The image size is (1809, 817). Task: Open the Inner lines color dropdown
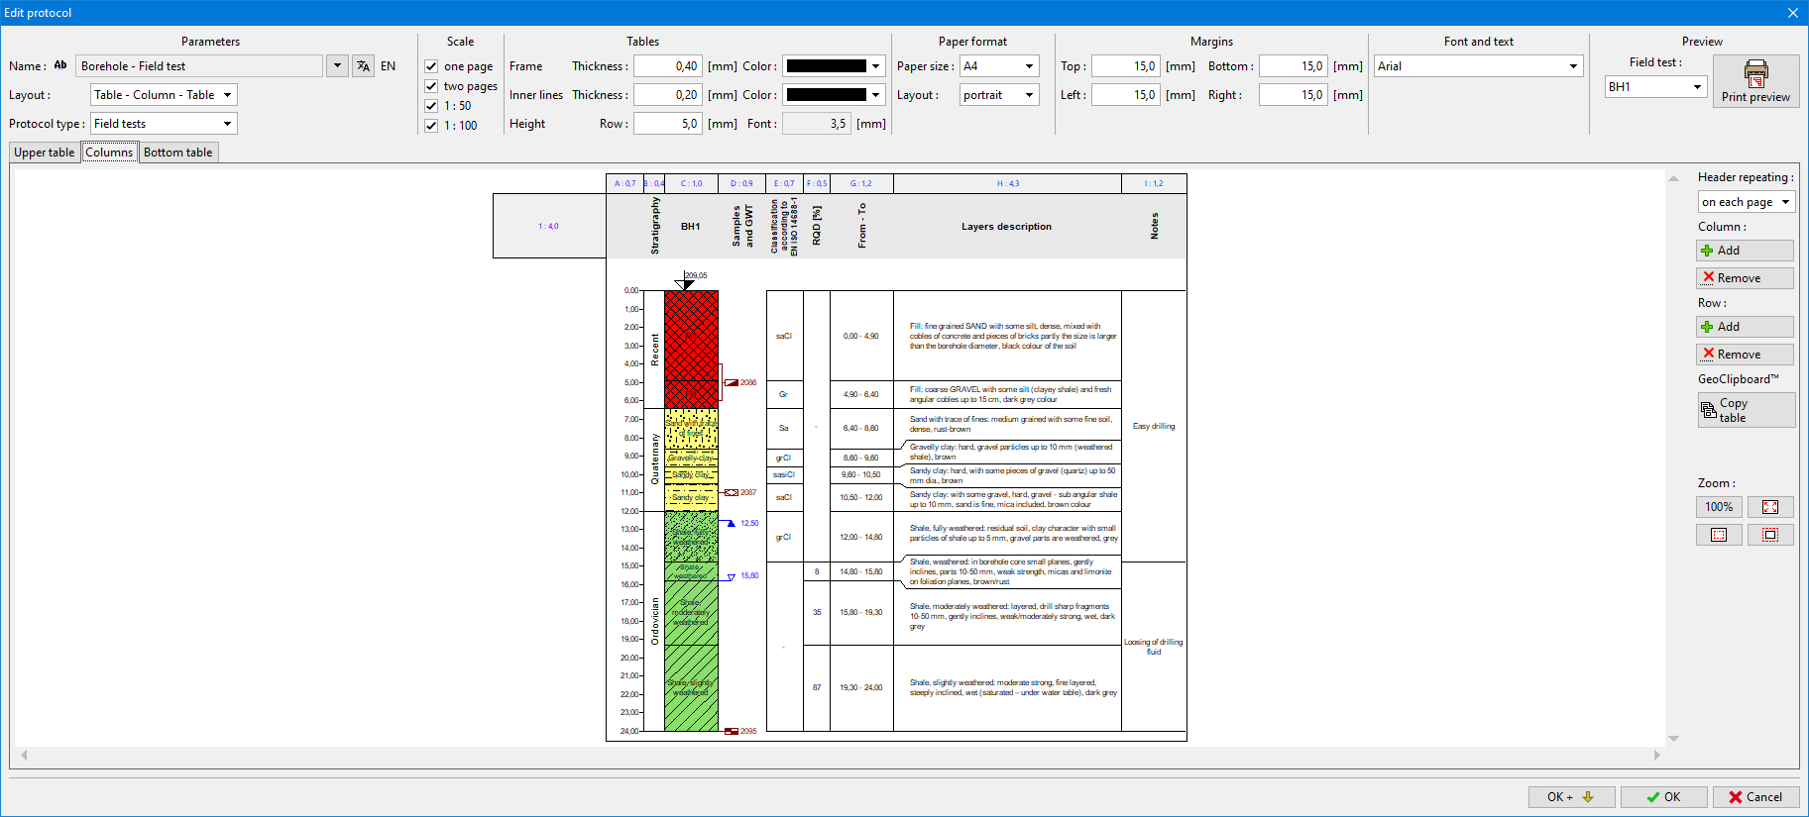[834, 95]
